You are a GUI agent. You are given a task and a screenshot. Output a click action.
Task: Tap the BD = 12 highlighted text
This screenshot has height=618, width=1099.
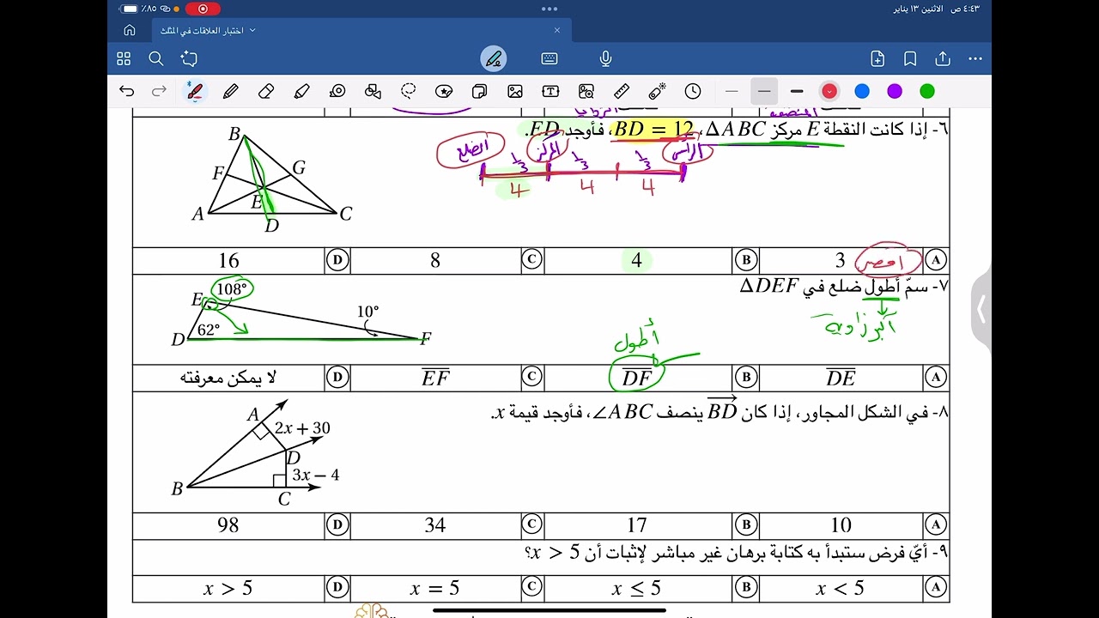coord(653,130)
